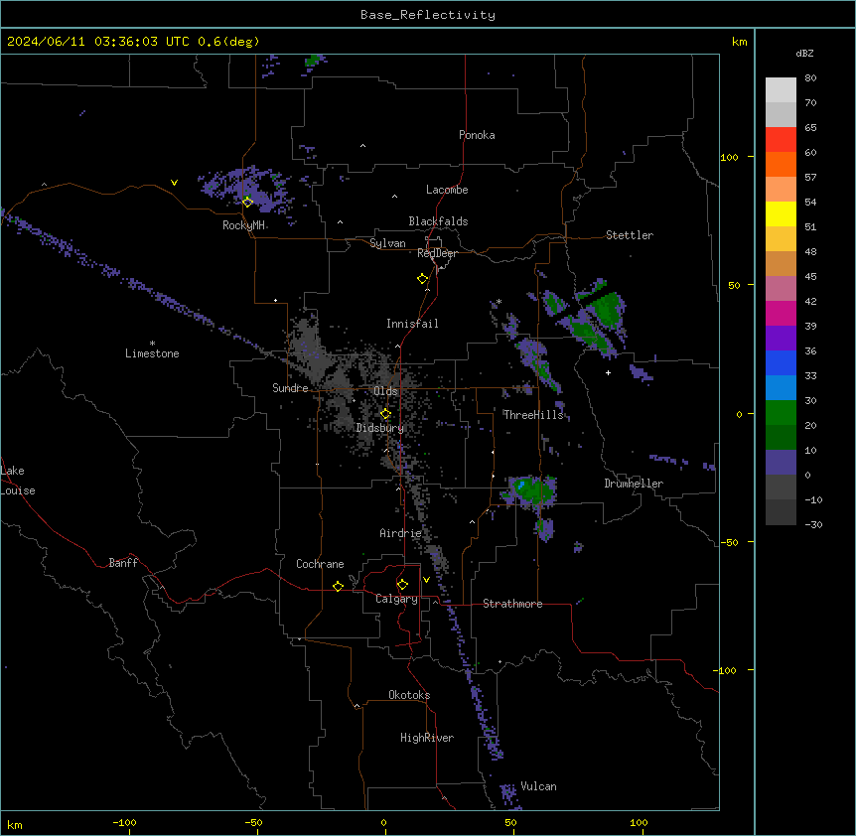The height and width of the screenshot is (836, 856).
Task: Select the Didsbury label
Action: click(380, 428)
